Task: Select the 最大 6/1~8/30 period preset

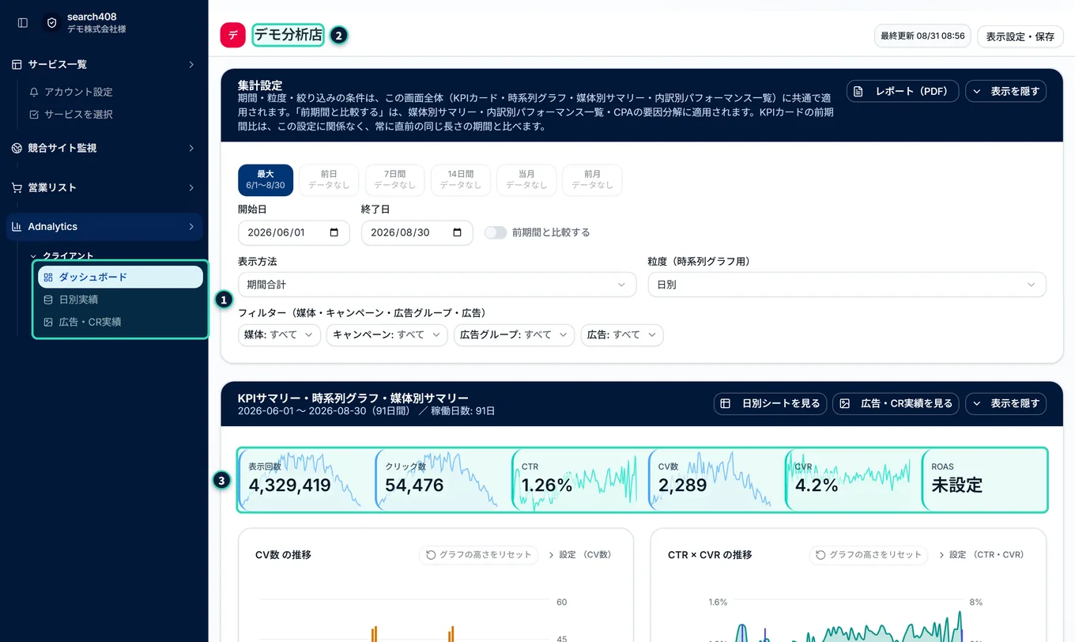Action: pyautogui.click(x=266, y=179)
